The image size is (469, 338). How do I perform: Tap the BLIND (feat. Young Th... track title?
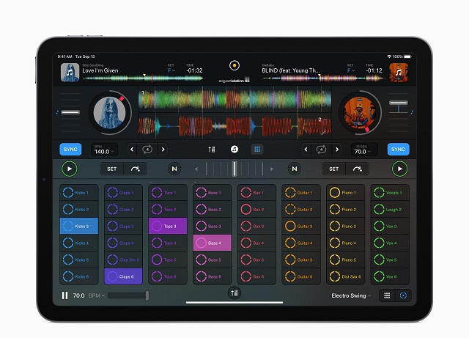point(291,70)
